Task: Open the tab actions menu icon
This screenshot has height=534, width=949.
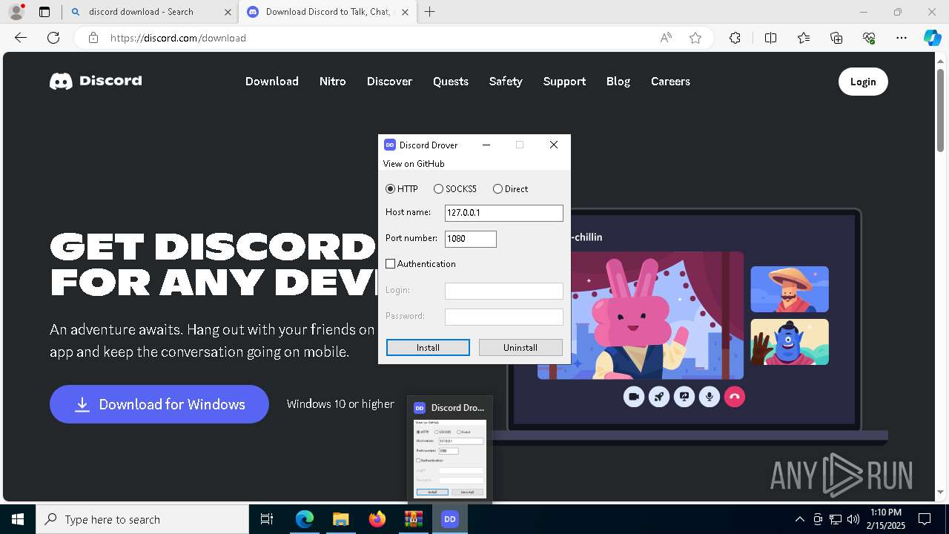Action: [x=44, y=12]
